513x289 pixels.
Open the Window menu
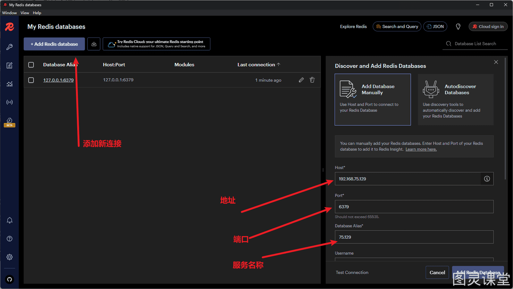click(9, 13)
